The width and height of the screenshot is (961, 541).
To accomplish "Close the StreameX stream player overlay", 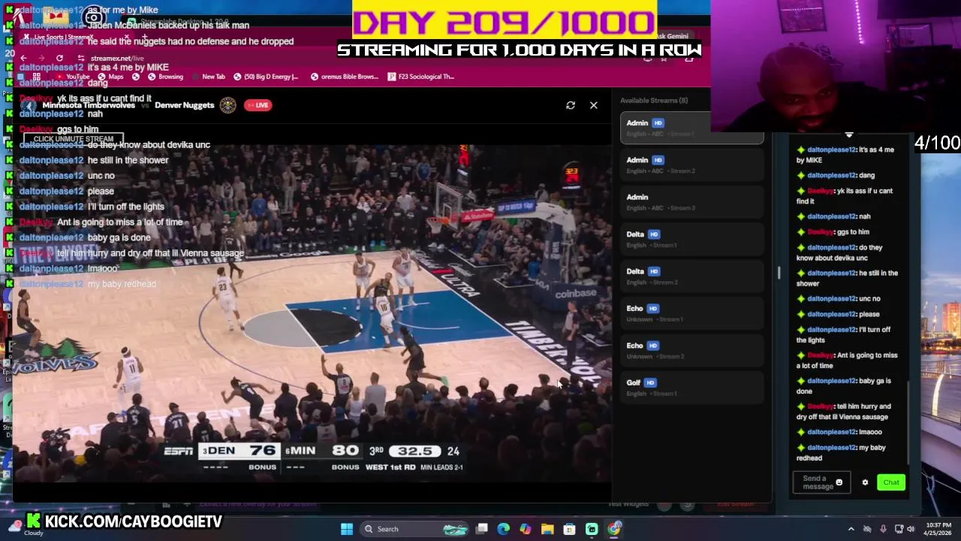I will point(594,105).
